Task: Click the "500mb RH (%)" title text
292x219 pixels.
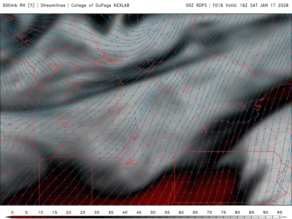Action: [x=19, y=5]
